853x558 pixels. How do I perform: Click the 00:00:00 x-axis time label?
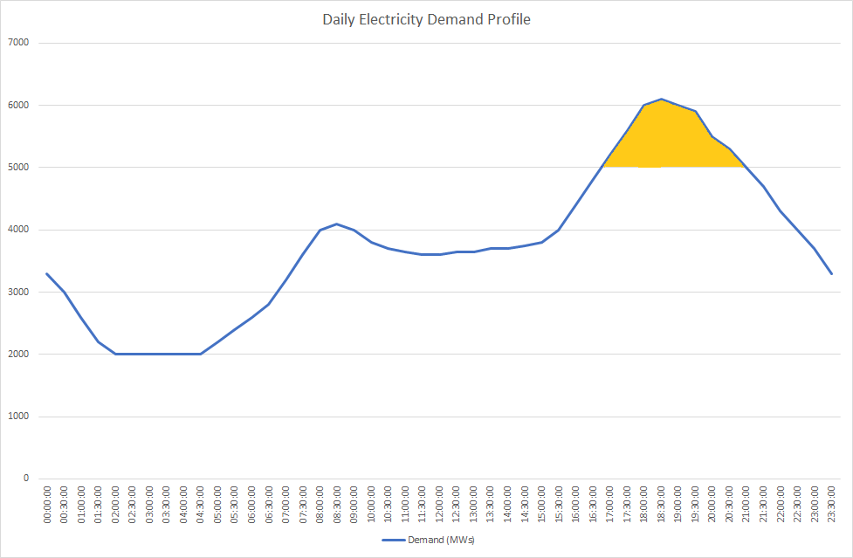[x=47, y=506]
